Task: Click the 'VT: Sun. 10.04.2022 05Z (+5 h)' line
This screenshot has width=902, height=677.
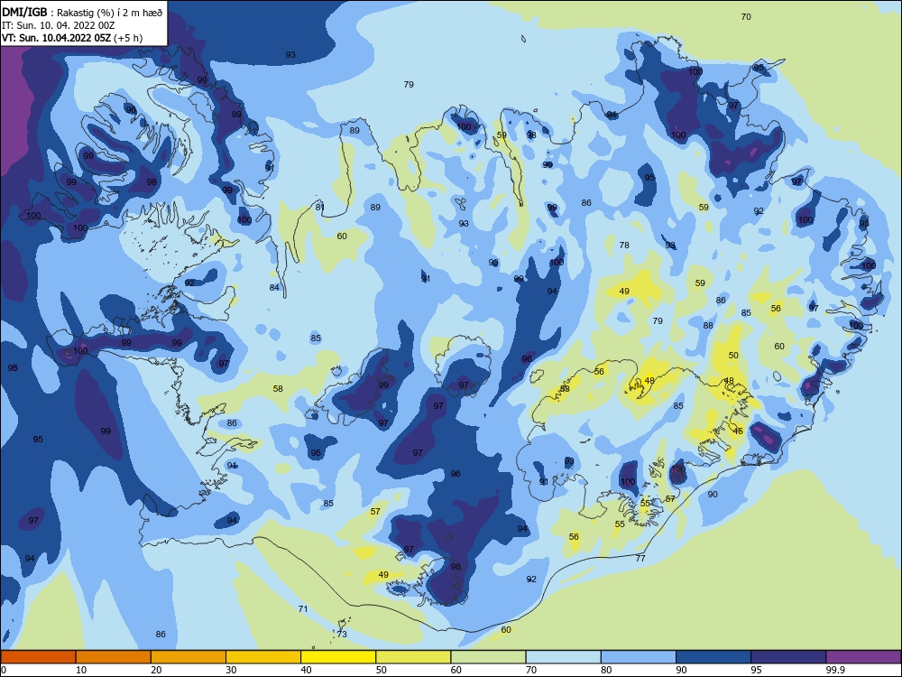Action: click(72, 38)
